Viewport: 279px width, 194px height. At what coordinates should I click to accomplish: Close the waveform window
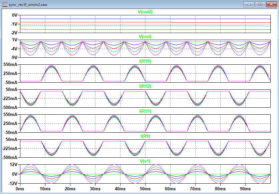point(271,4)
